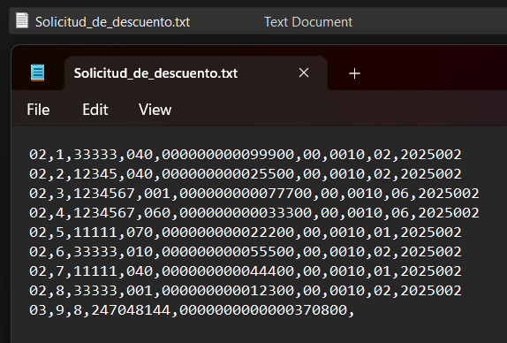Open the View menu
Viewport: 507px width, 343px height.
(155, 110)
